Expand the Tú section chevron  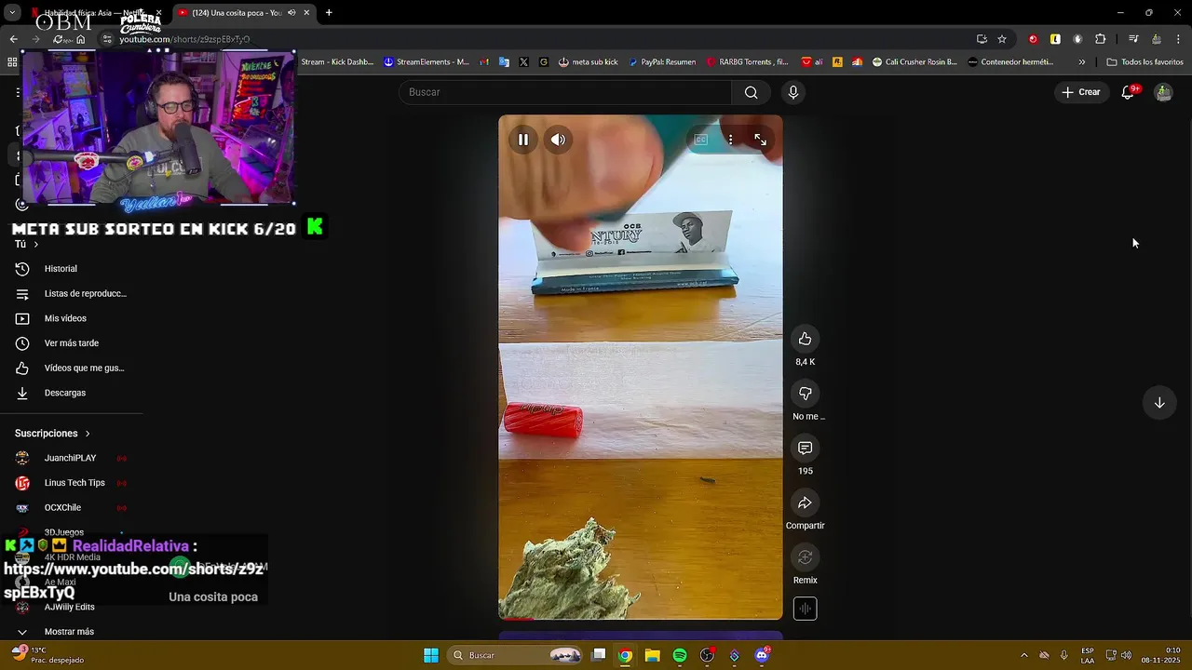pyautogui.click(x=36, y=245)
